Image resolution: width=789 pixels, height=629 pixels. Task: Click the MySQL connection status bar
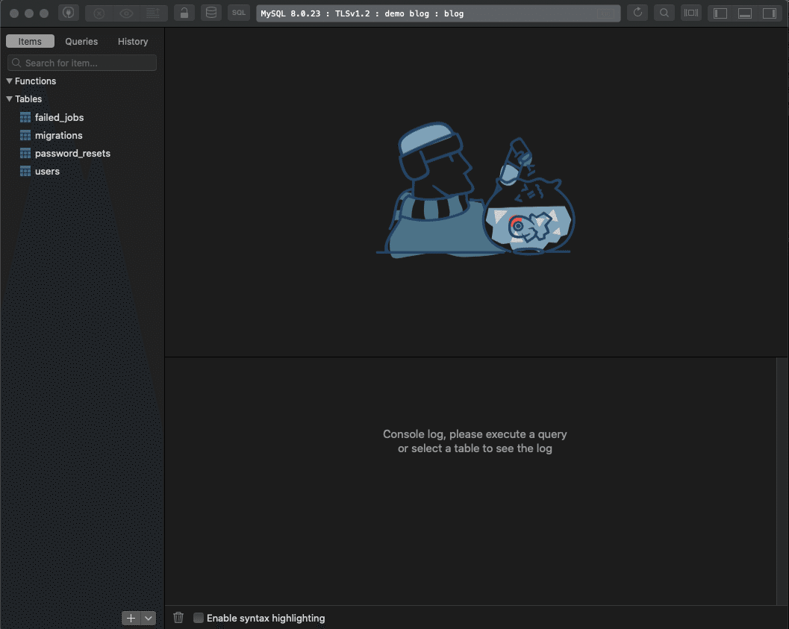click(437, 13)
